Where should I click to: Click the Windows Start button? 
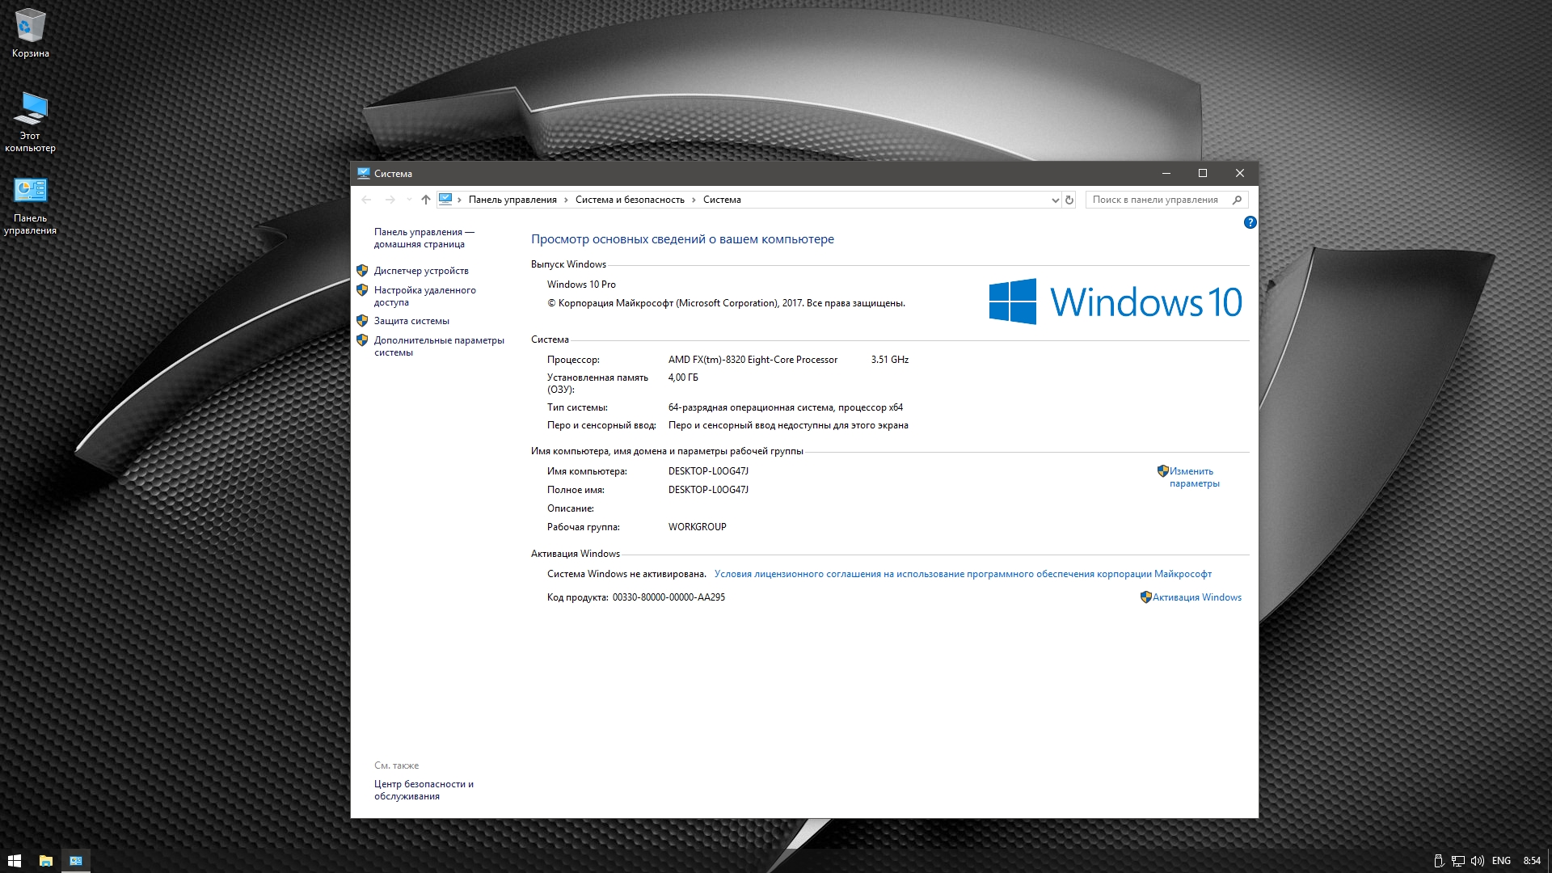click(14, 861)
